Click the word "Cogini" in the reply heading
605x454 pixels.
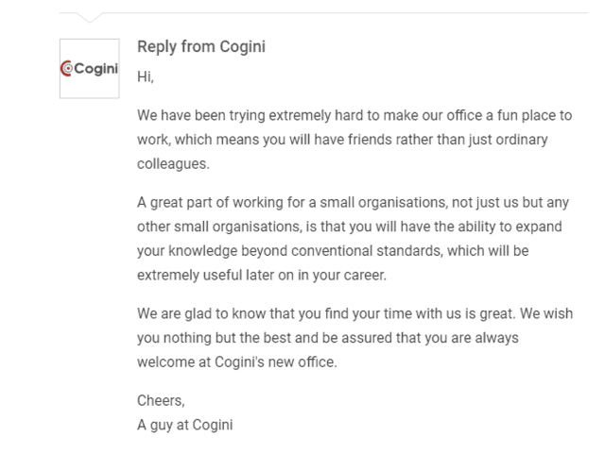click(243, 46)
